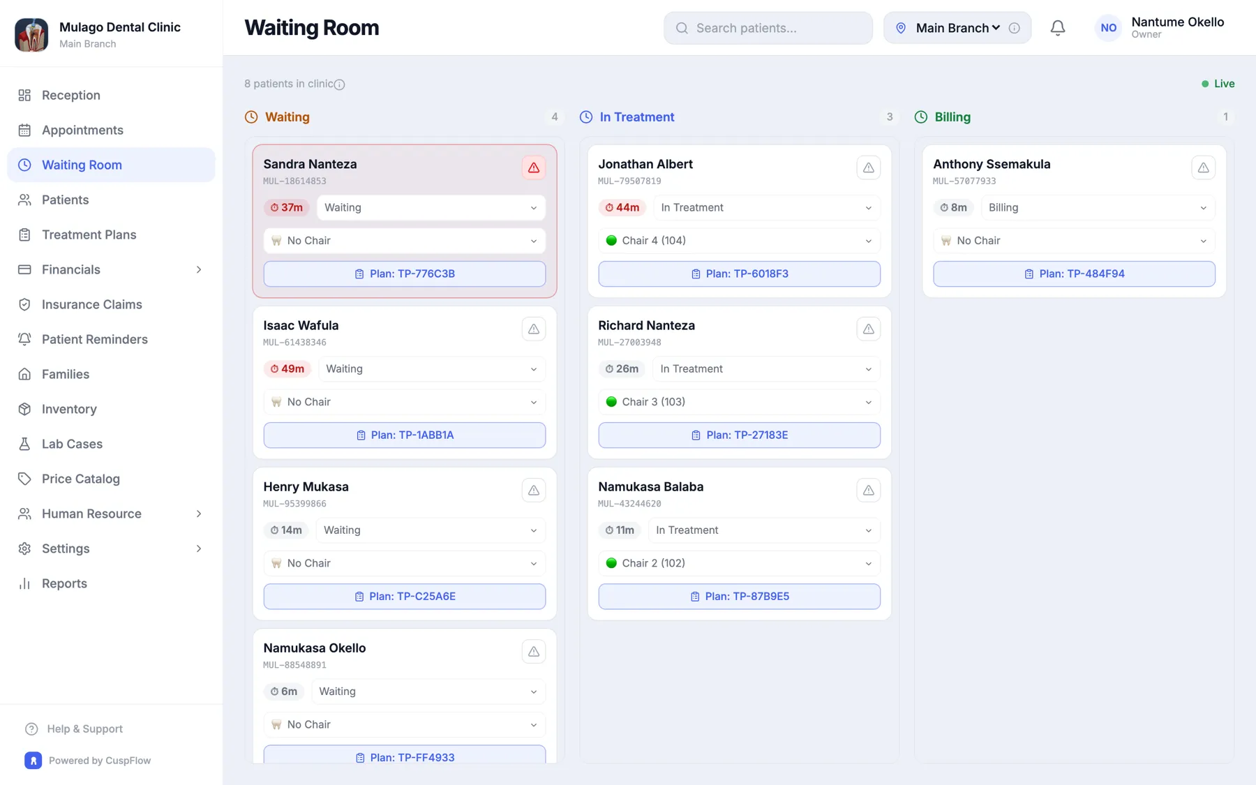Toggle the alert triangle on Jonathan Albert's card
The width and height of the screenshot is (1256, 785).
[868, 167]
